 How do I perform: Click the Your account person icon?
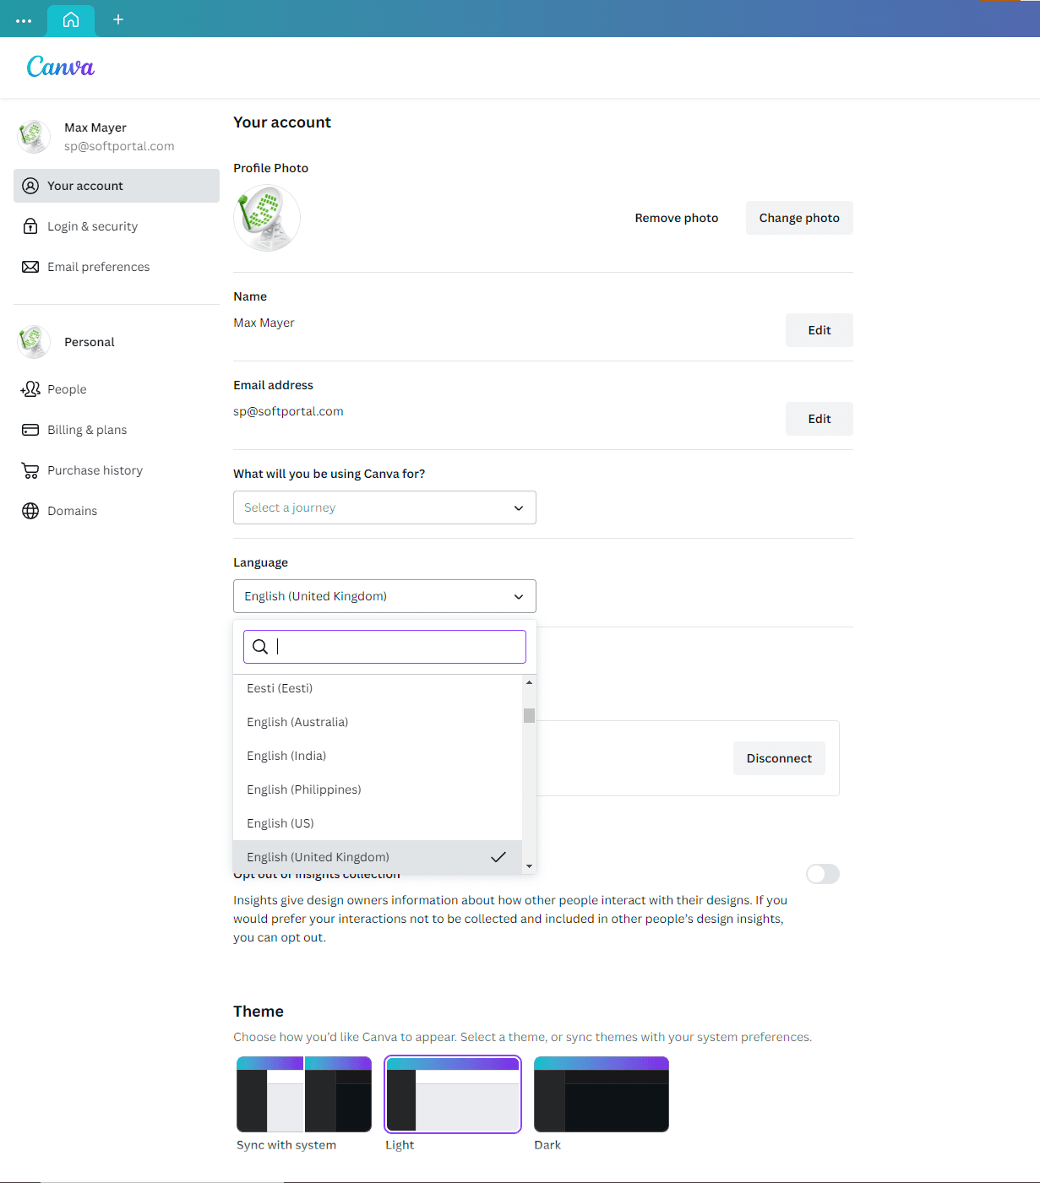30,186
